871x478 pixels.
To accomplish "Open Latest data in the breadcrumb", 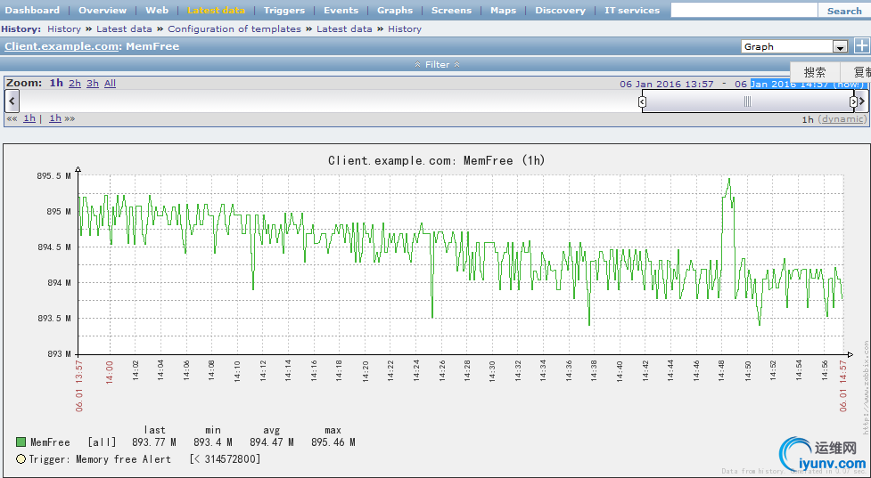I will [x=124, y=28].
